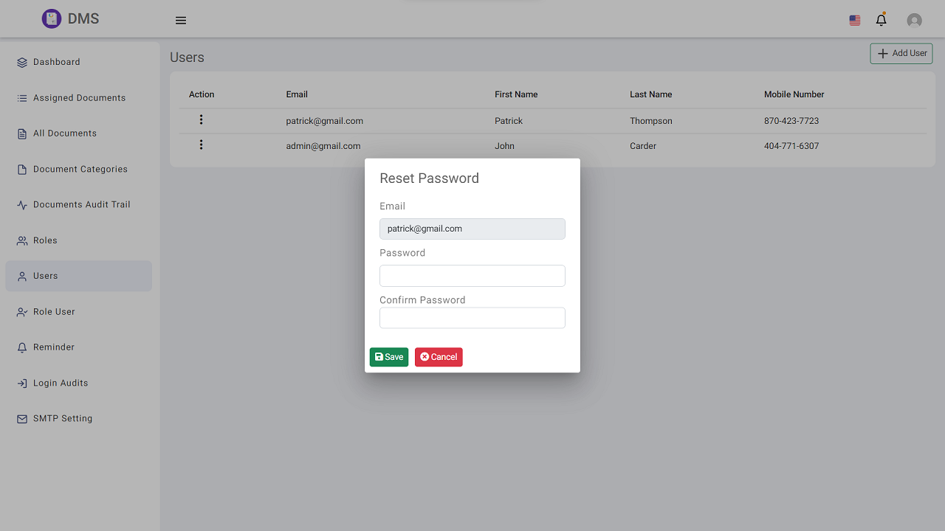Open the US flag language selector
945x531 pixels.
[x=855, y=21]
